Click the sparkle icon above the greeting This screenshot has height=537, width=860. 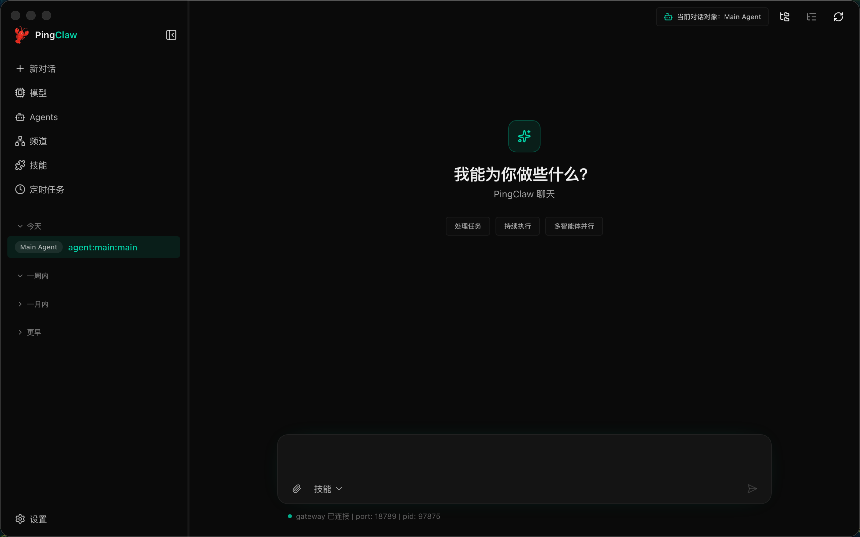pyautogui.click(x=524, y=136)
